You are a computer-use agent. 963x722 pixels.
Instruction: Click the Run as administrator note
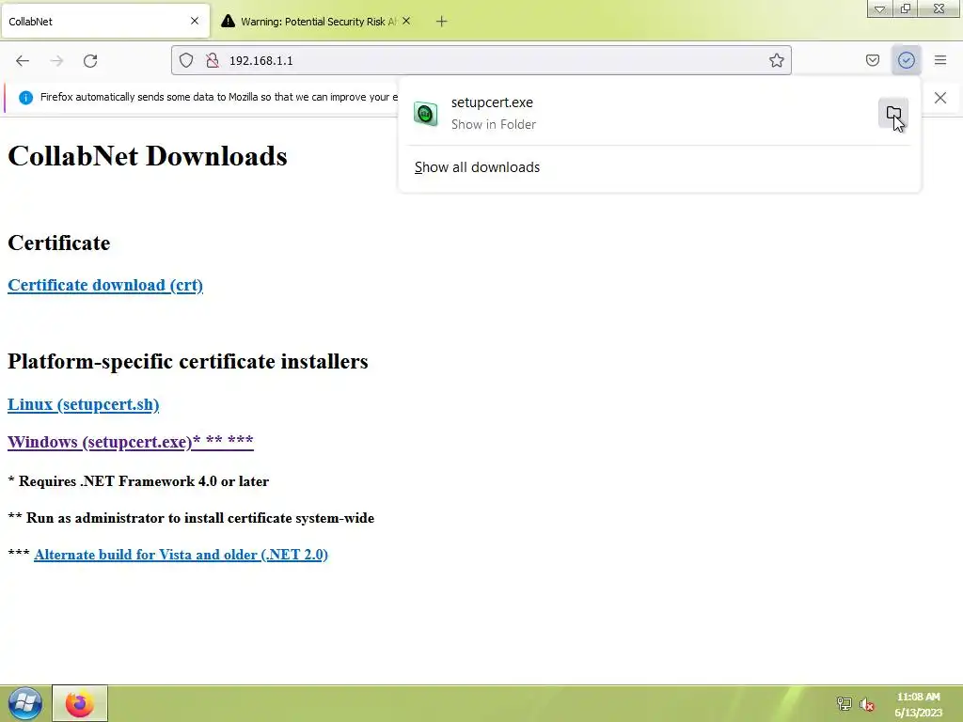pyautogui.click(x=191, y=518)
